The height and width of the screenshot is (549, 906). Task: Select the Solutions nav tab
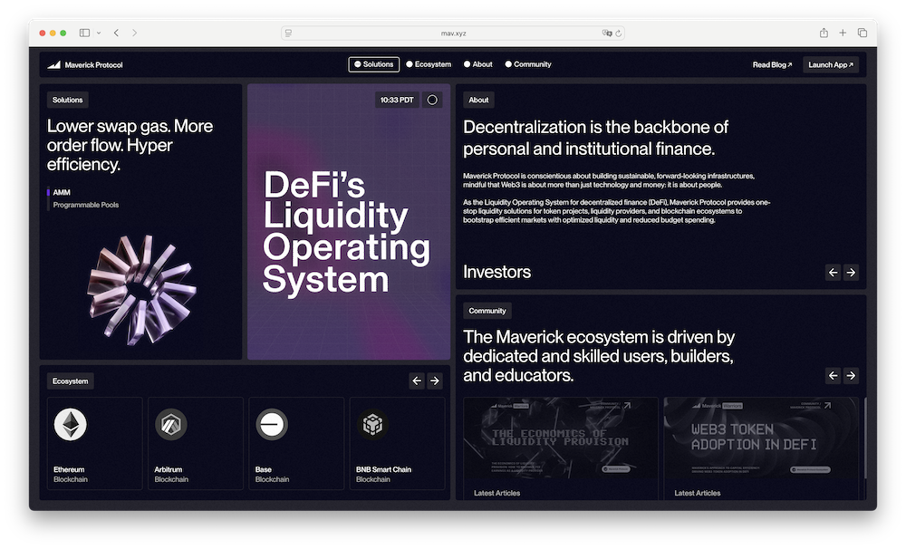click(374, 64)
